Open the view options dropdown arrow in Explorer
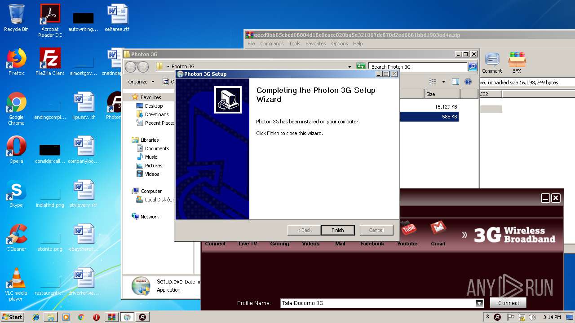This screenshot has height=323, width=575. tap(443, 82)
